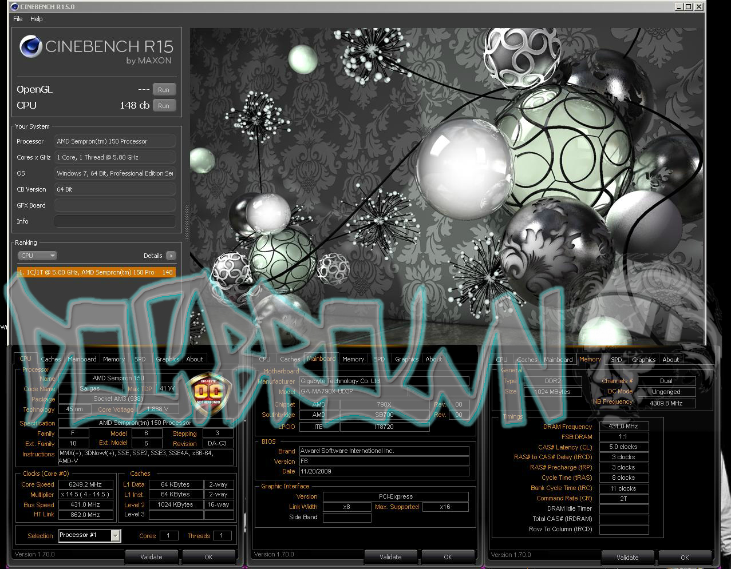The width and height of the screenshot is (731, 569).
Task: Open Memory tab in Mainboard CPU-Z window
Action: coord(353,359)
